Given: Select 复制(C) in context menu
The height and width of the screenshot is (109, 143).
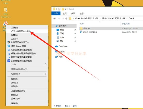Looking at the screenshot, I should (x=27, y=83).
